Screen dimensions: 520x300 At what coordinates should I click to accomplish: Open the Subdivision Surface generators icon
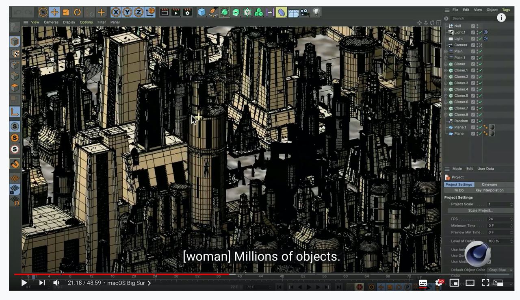225,12
